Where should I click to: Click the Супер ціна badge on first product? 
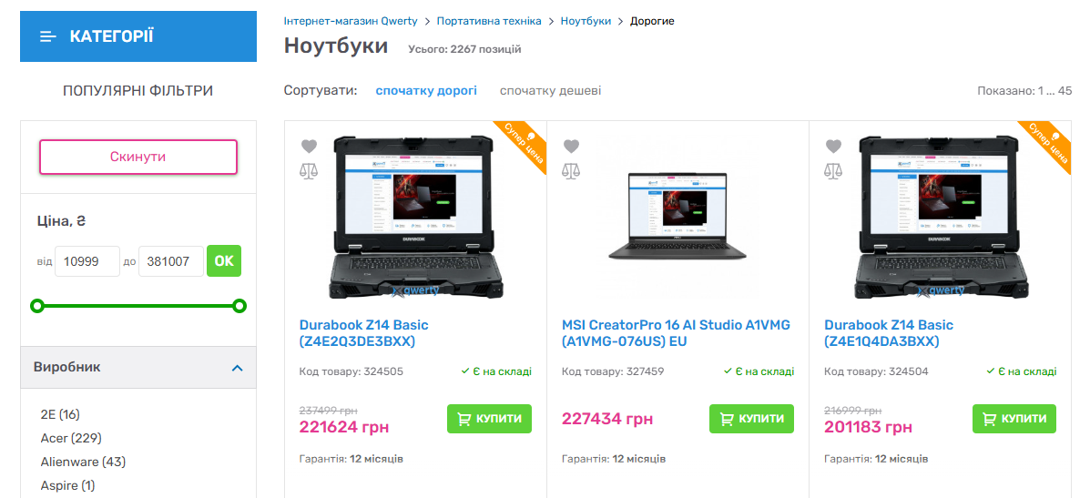coord(521,146)
